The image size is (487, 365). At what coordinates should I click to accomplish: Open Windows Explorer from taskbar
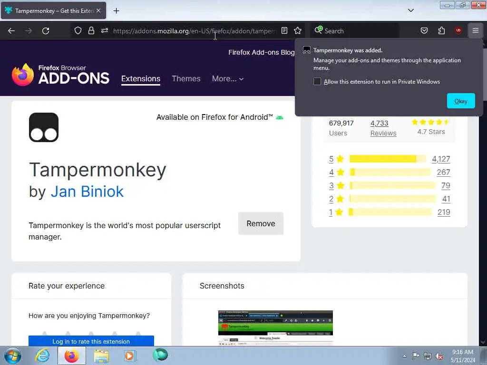[x=101, y=355]
